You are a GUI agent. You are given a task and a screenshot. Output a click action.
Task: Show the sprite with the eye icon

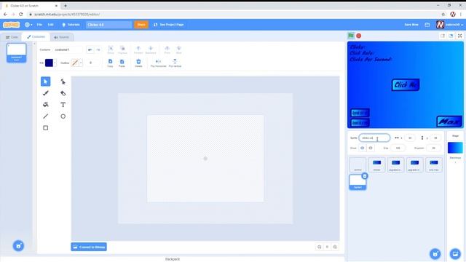click(x=363, y=148)
